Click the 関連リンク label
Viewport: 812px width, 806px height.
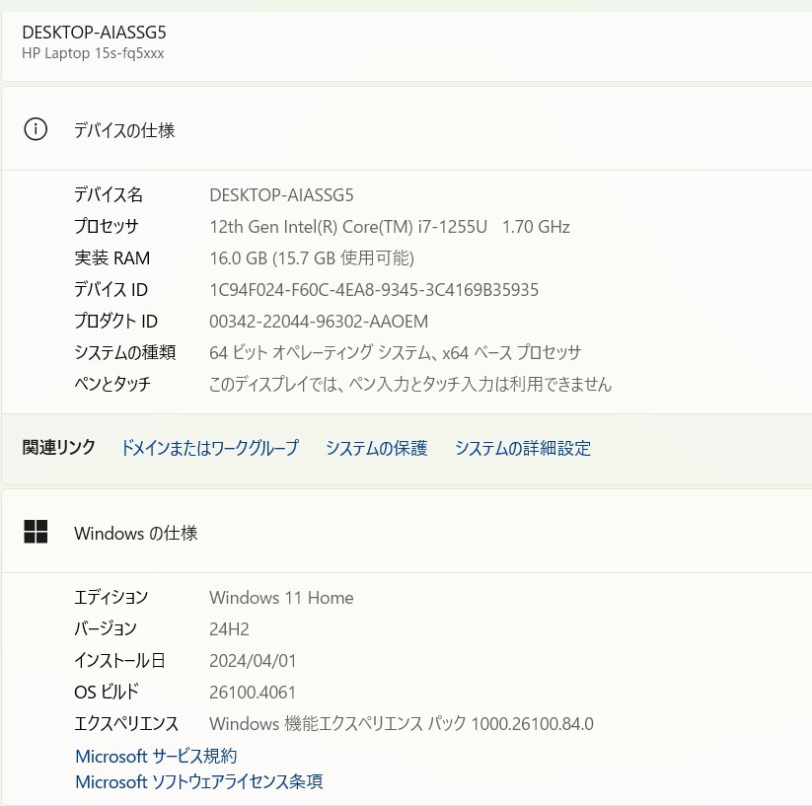[x=58, y=447]
